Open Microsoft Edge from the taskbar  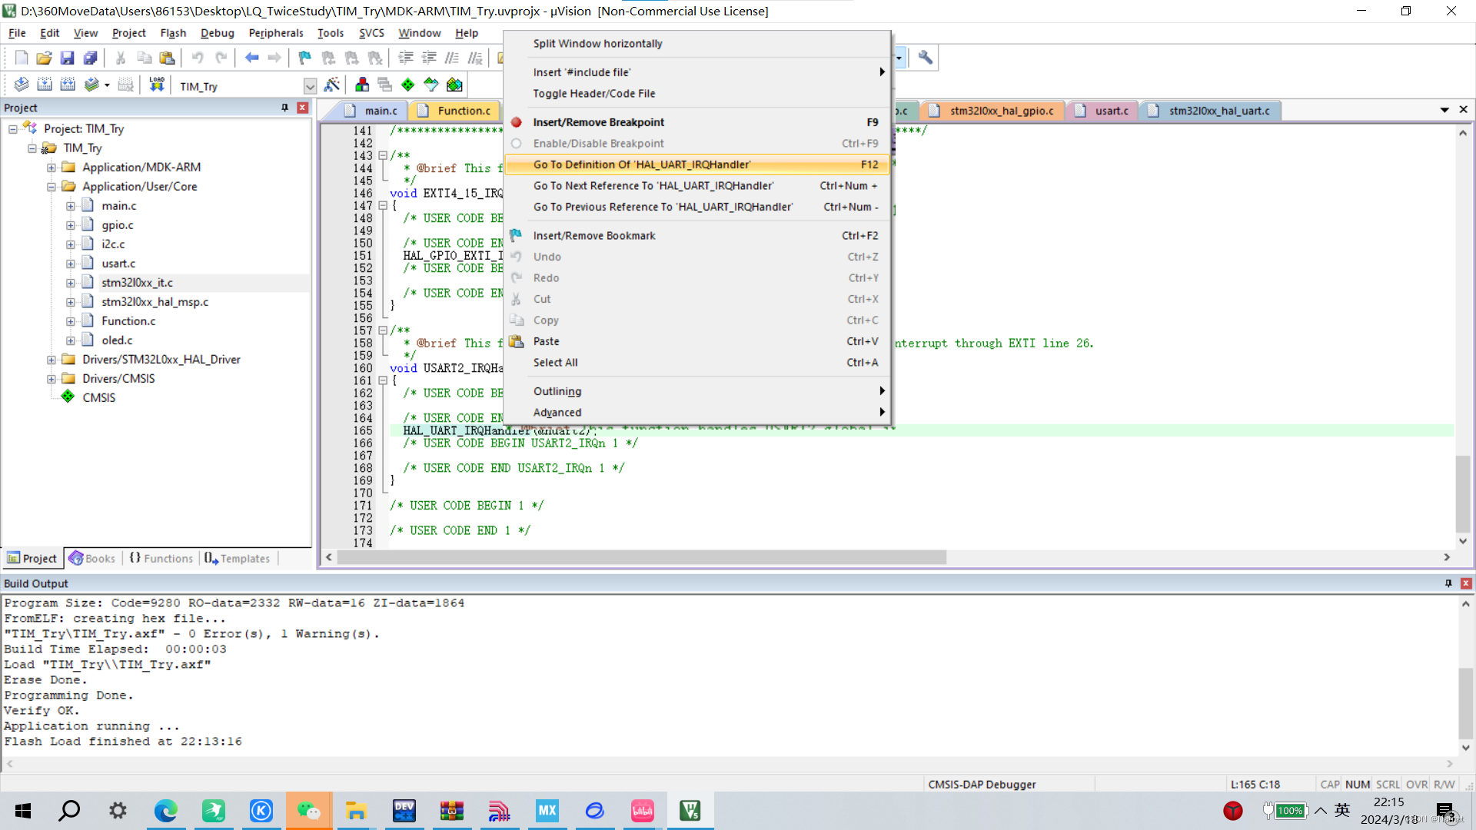click(166, 811)
